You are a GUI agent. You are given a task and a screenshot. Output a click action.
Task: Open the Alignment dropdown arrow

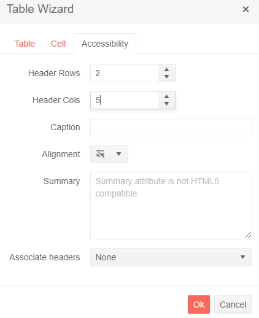118,154
